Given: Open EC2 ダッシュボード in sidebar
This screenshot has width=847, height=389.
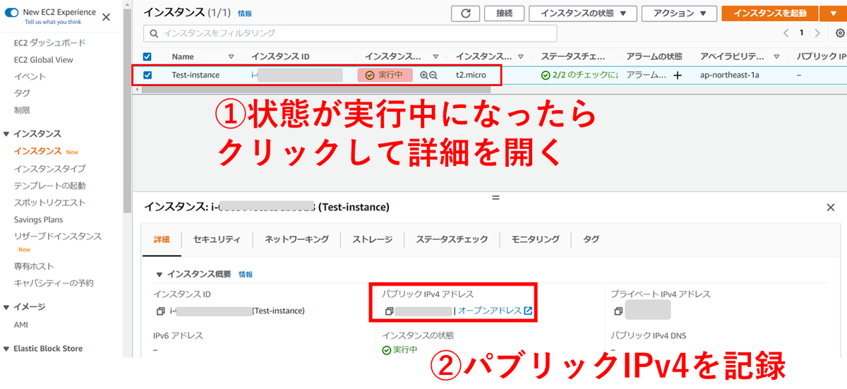Looking at the screenshot, I should [x=49, y=42].
